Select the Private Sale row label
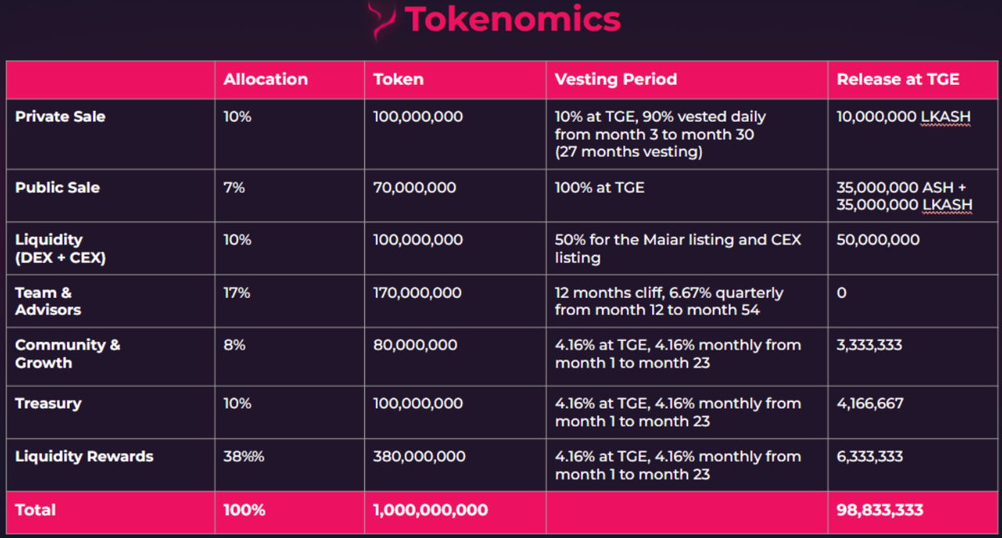Viewport: 1002px width, 538px height. coord(60,117)
